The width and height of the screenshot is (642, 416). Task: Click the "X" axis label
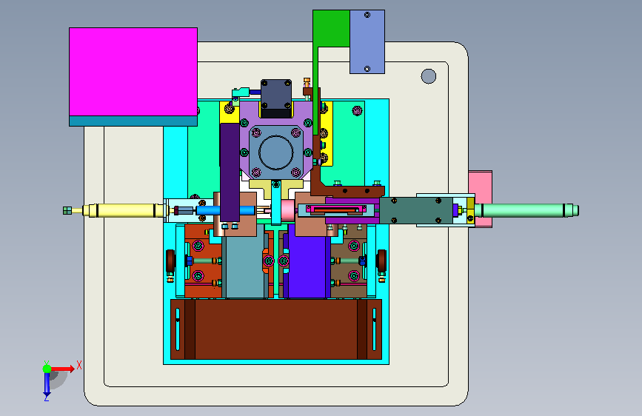click(79, 365)
